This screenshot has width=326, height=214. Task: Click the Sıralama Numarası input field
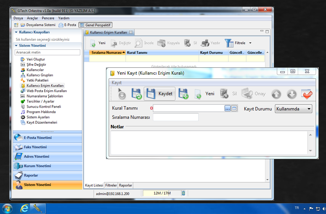click(175, 117)
